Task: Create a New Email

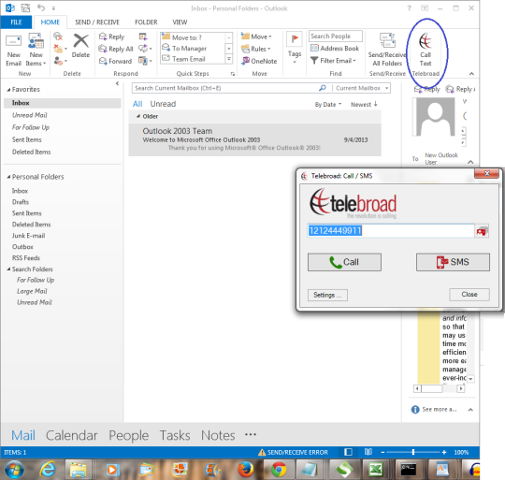Action: click(13, 50)
